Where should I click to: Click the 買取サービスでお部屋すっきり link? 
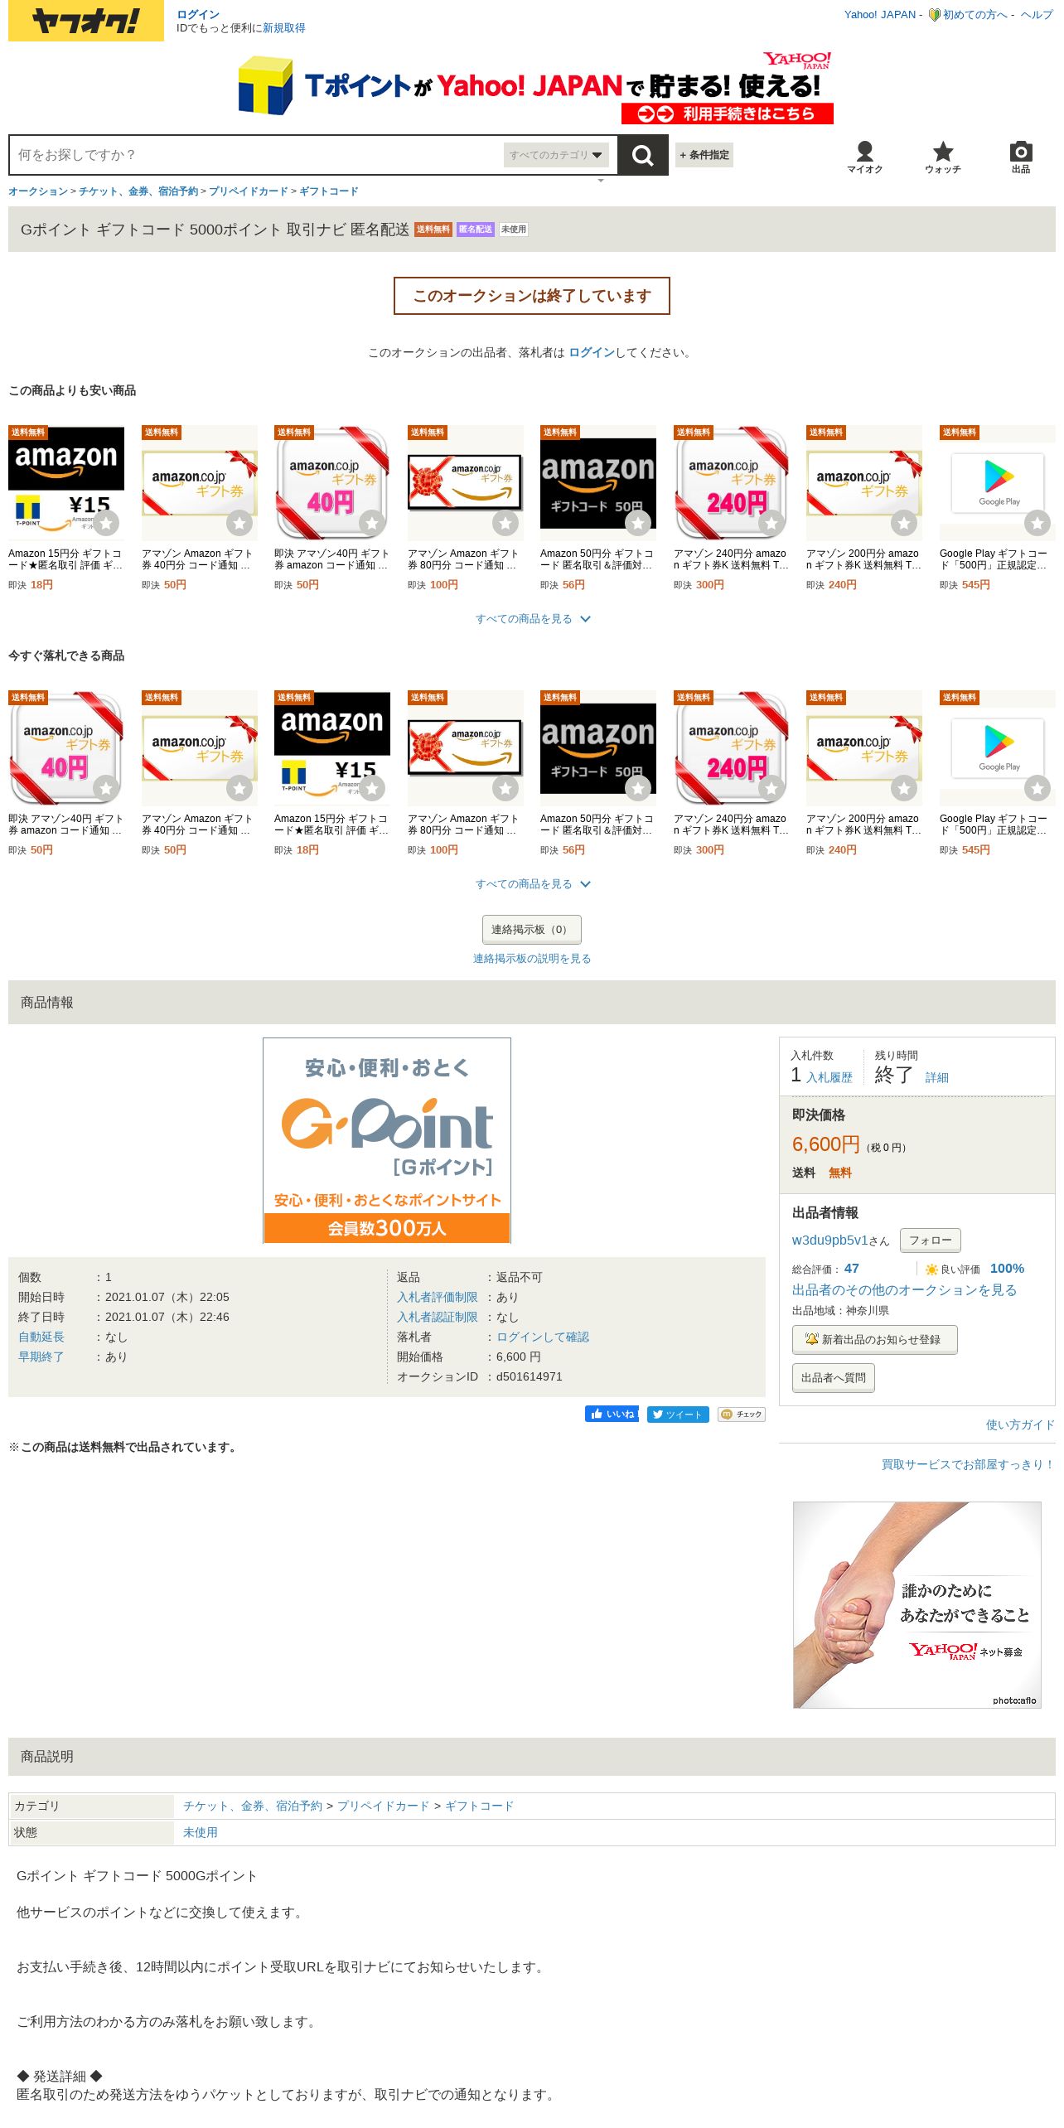[968, 1464]
